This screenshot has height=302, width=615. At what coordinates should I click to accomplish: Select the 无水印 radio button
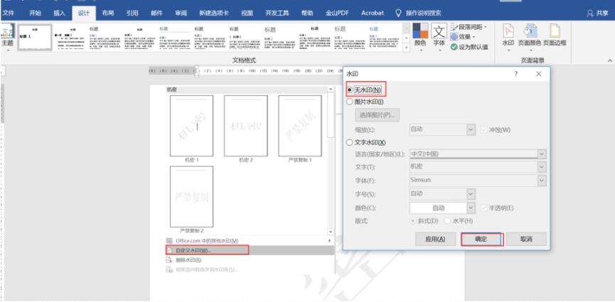click(x=350, y=90)
